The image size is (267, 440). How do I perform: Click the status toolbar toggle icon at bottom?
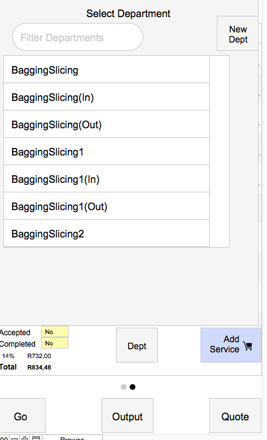(36, 438)
